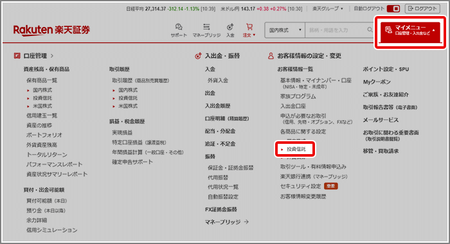Click the お客様情報の設定・変更 person icon
The height and width of the screenshot is (244, 450).
271,56
